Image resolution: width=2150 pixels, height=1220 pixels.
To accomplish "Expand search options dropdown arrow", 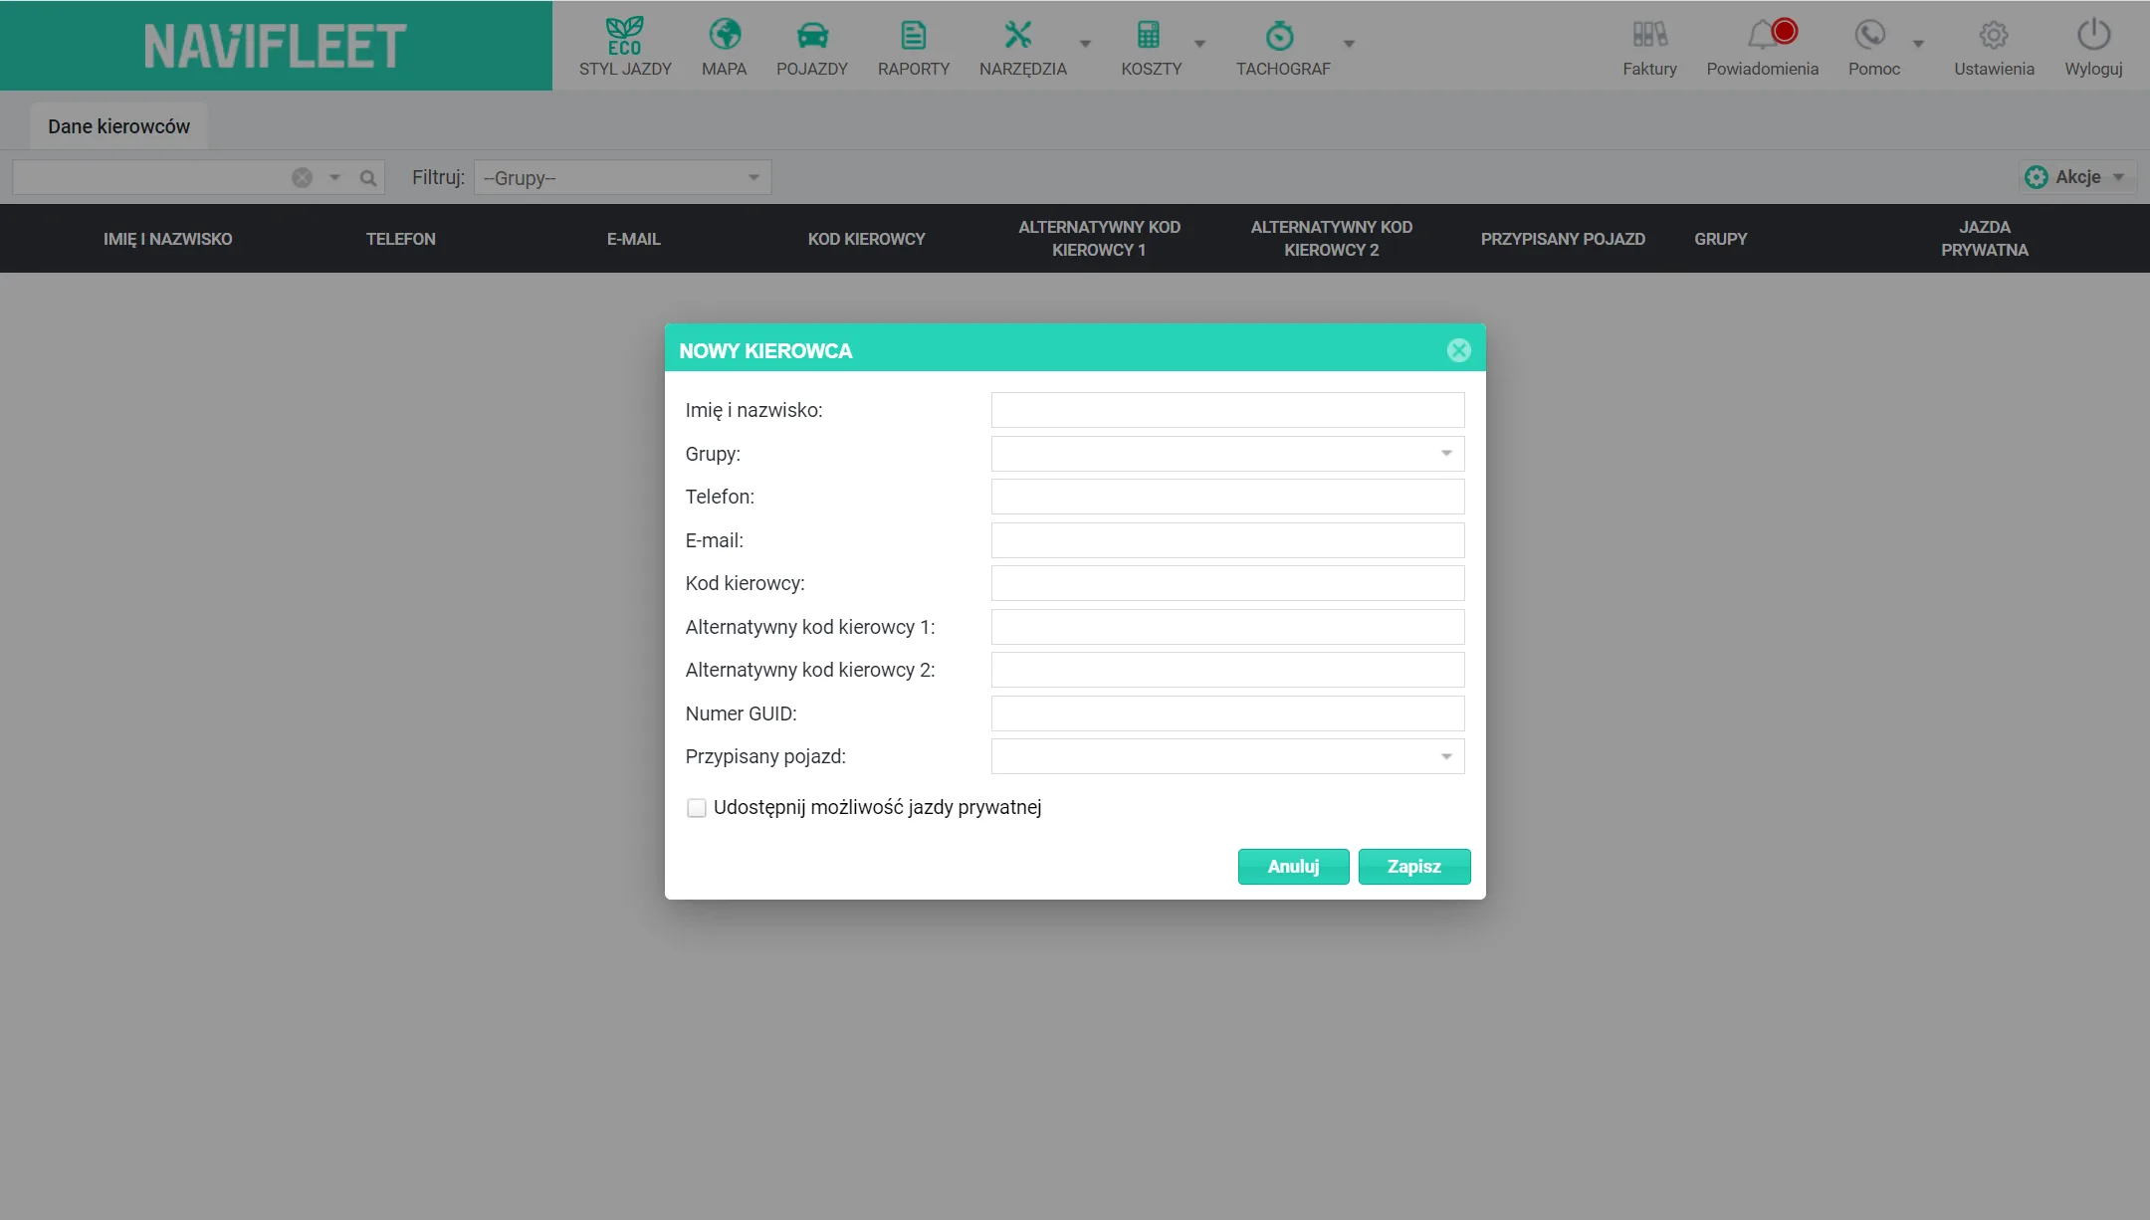I will coord(335,178).
